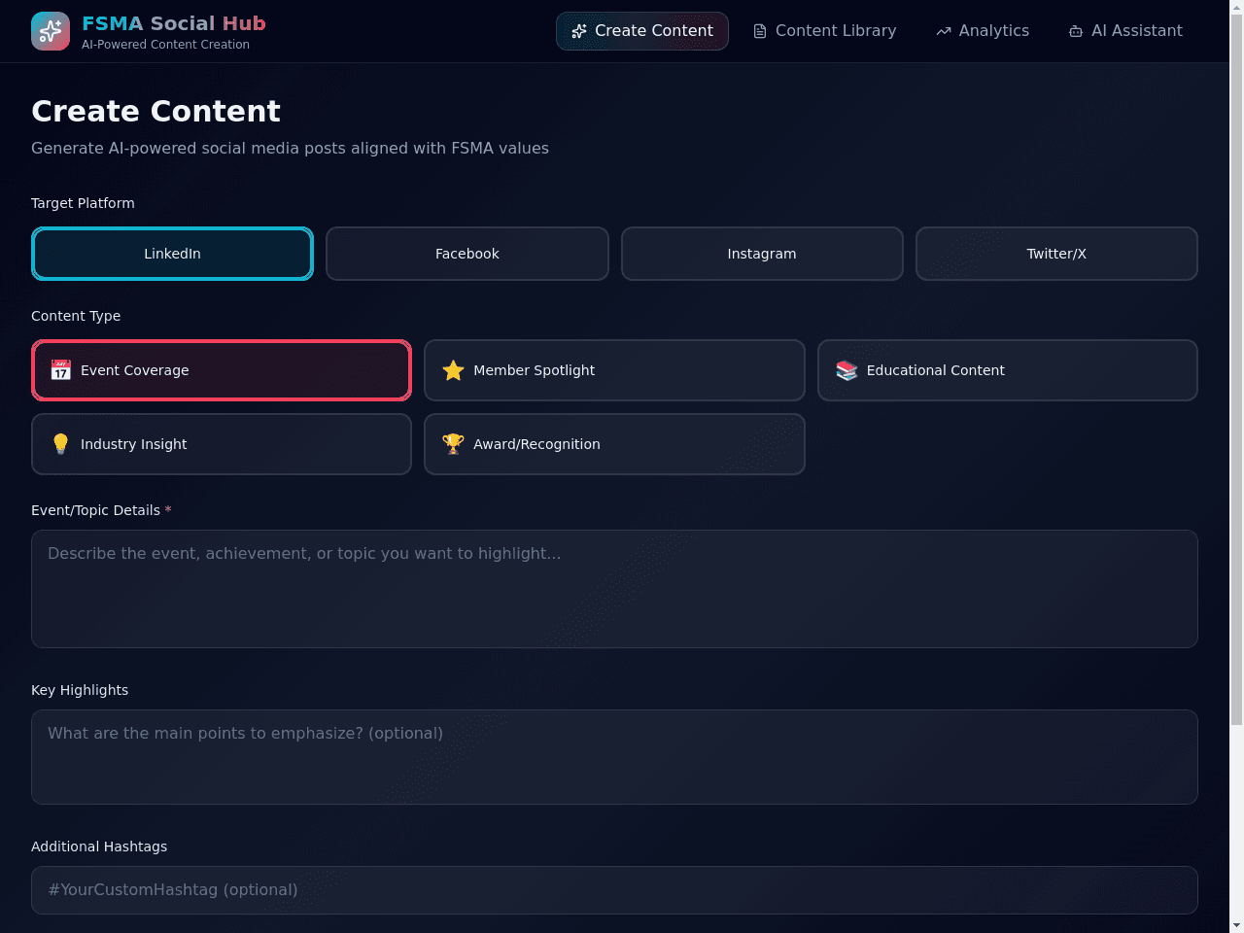This screenshot has width=1244, height=933.
Task: Click the robot icon beside AI Assistant
Action: (x=1076, y=31)
